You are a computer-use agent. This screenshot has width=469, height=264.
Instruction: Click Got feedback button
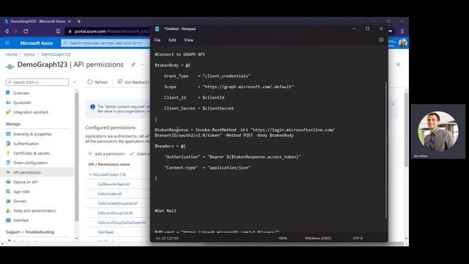click(133, 82)
